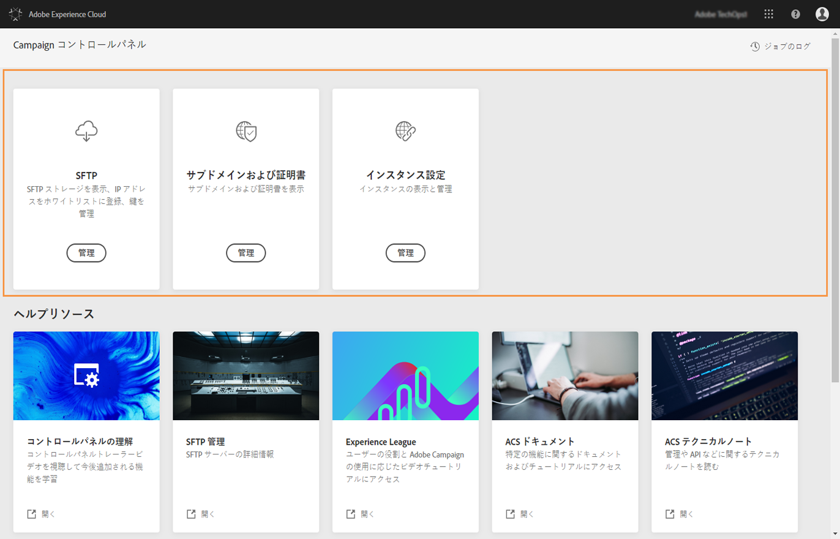The width and height of the screenshot is (840, 539).
Task: Click the blue swirl gear thumbnail
Action: 86,376
